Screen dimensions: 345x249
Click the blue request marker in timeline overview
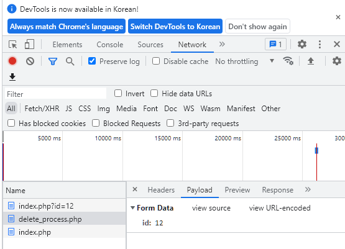(316, 150)
